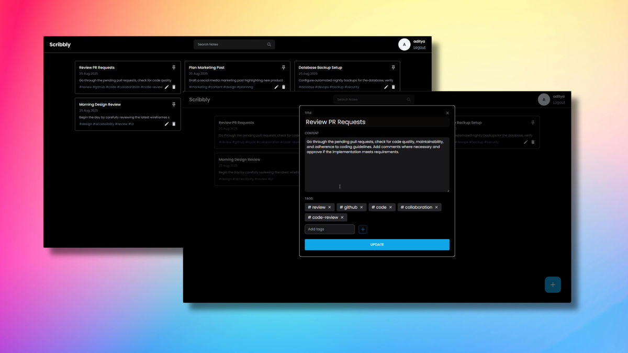This screenshot has width=628, height=353.
Task: Edit the Plan Marketing Post note with pencil icon
Action: tap(276, 87)
